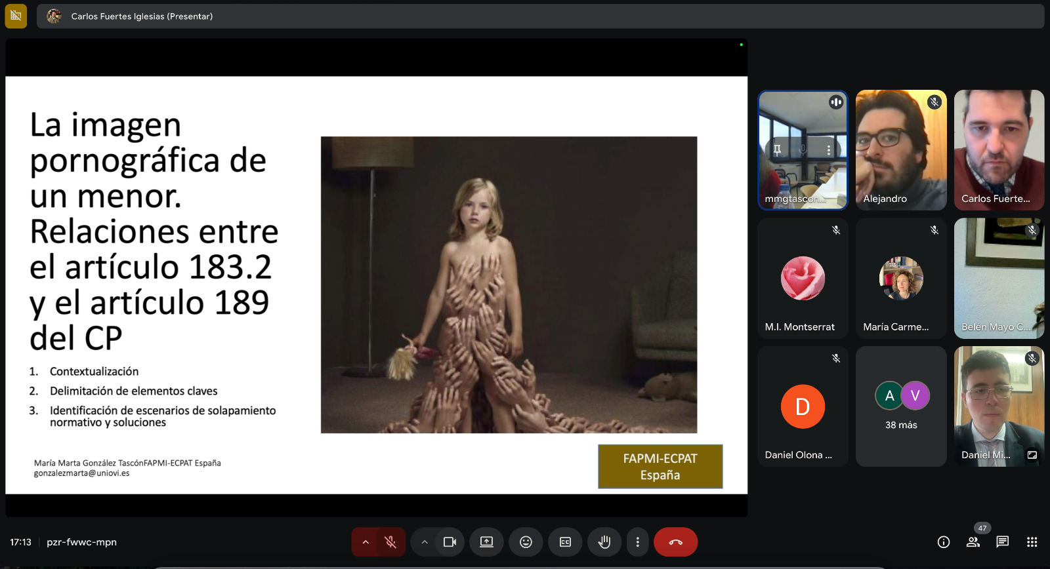Pin the mmgtascon video tile

pyautogui.click(x=777, y=150)
